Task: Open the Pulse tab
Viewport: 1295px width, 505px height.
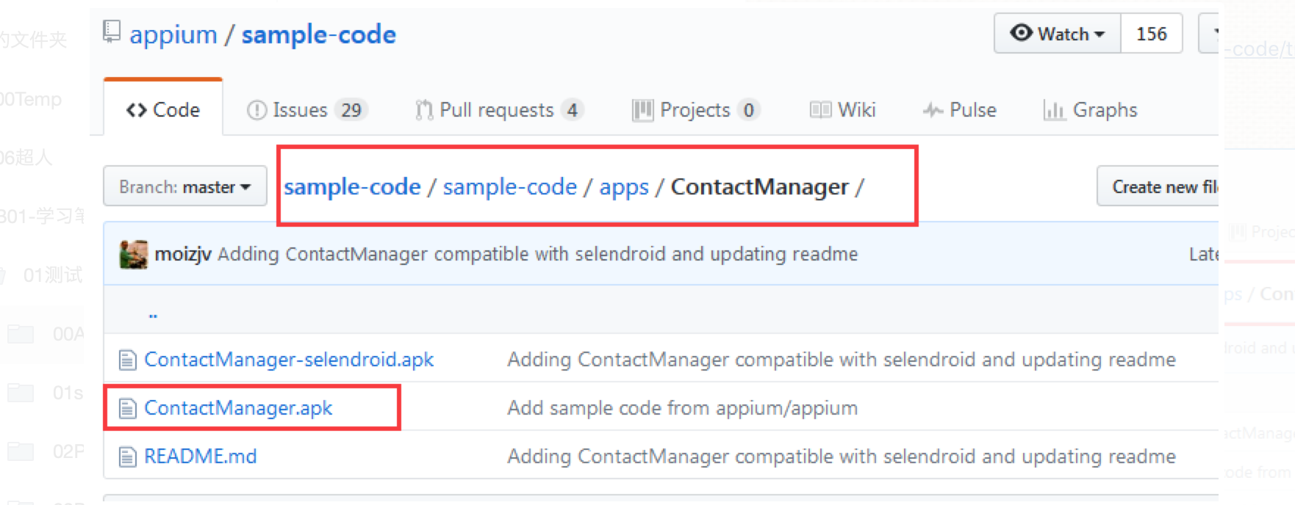Action: [960, 110]
